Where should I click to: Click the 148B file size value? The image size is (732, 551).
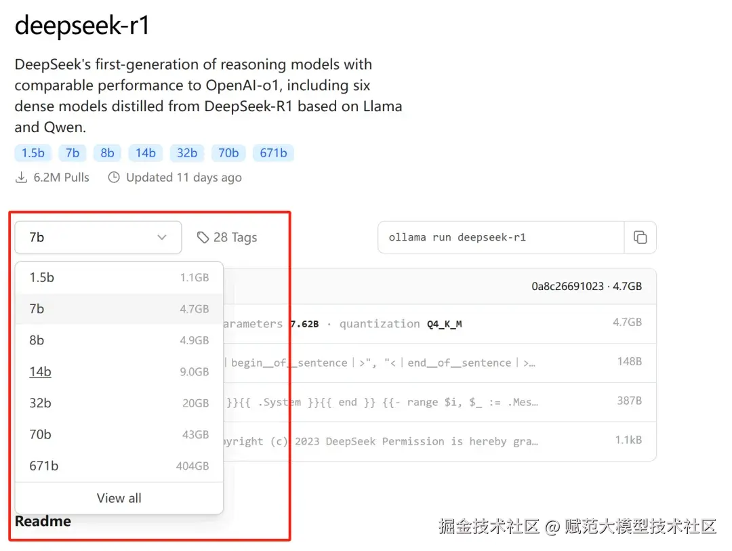tap(629, 361)
